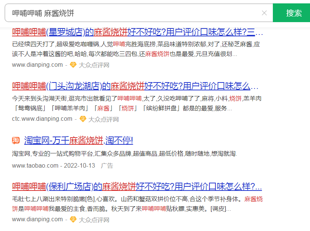Select the ctc.www.dianping.com source URL
310x231 pixels.
point(42,119)
